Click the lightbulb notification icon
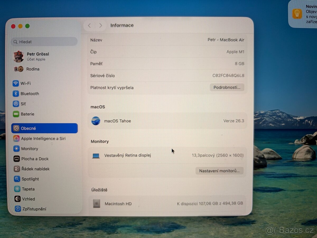Screen dimensions: 317x238 [x=297, y=13]
